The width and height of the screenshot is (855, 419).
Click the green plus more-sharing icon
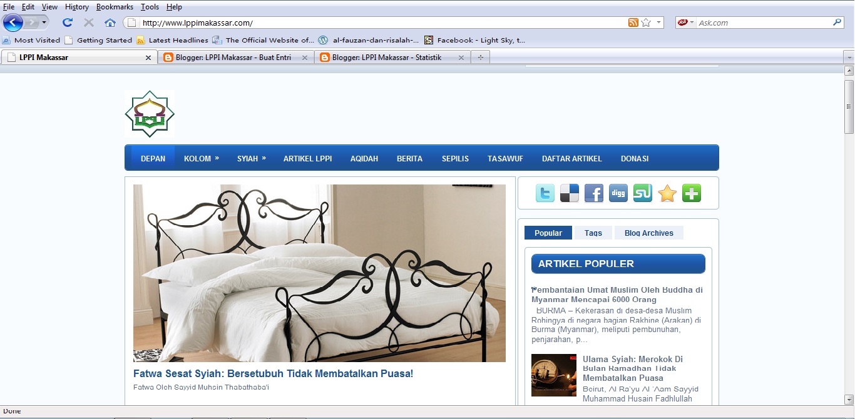pos(692,193)
